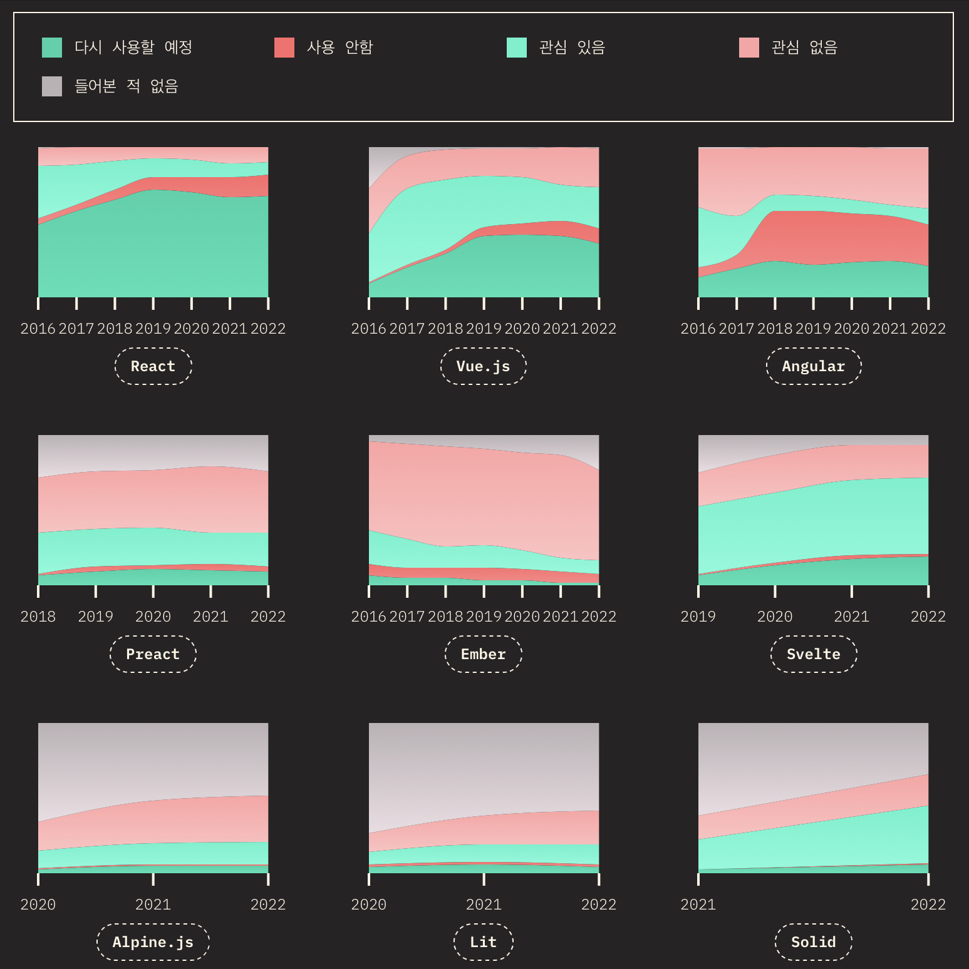Click 2019 on Svelte chart axis

[698, 617]
